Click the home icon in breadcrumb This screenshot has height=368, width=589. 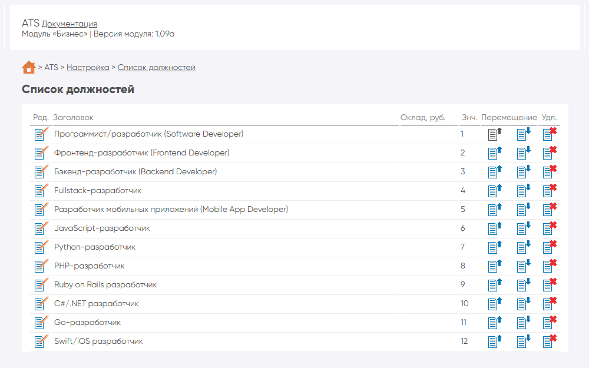pyautogui.click(x=28, y=68)
